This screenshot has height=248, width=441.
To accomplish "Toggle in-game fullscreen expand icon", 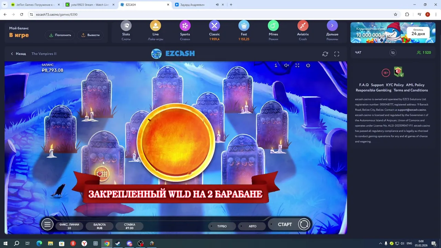I will pos(297,65).
